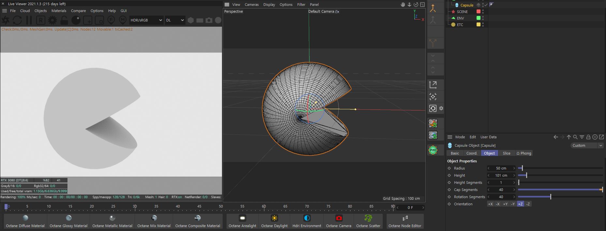Add an Octane Camera

click(x=339, y=221)
